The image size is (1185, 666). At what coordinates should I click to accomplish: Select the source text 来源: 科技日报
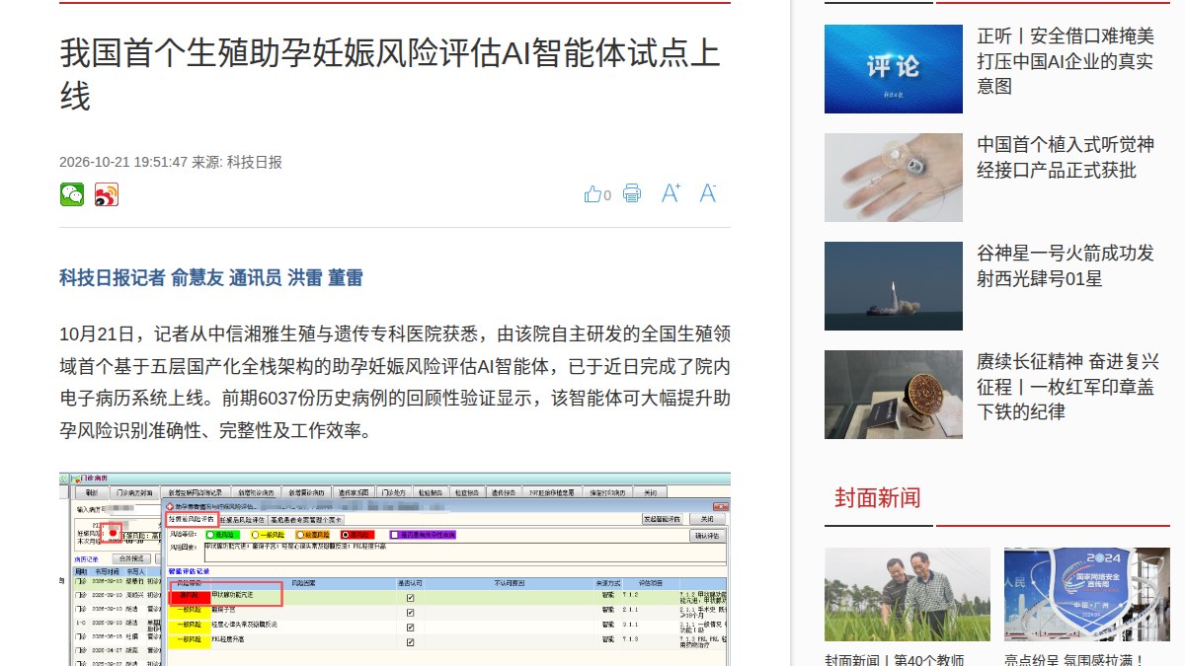pos(237,162)
